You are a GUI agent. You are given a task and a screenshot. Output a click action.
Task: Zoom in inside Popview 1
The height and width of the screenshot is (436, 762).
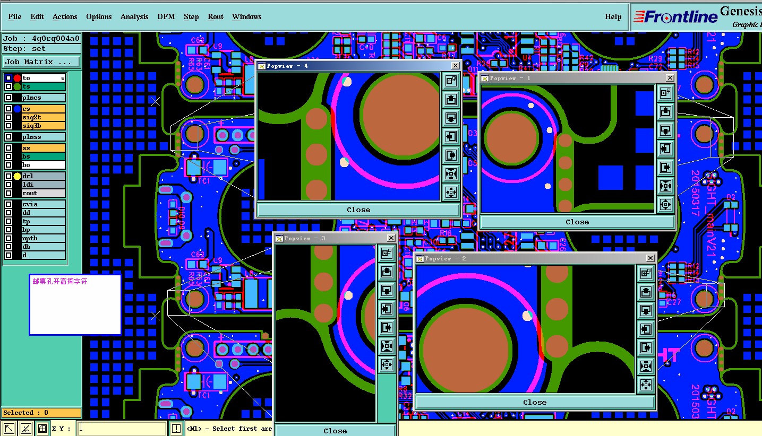(665, 186)
